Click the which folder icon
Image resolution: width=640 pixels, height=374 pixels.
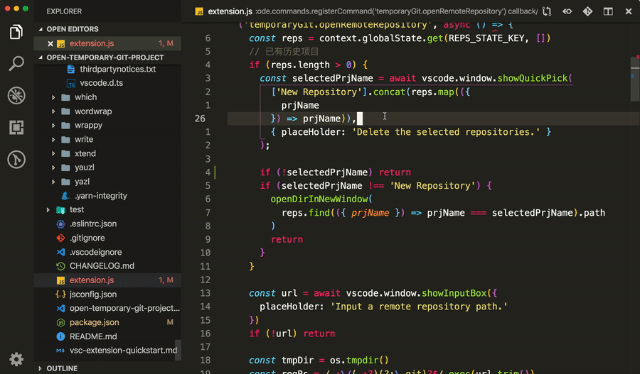point(65,97)
